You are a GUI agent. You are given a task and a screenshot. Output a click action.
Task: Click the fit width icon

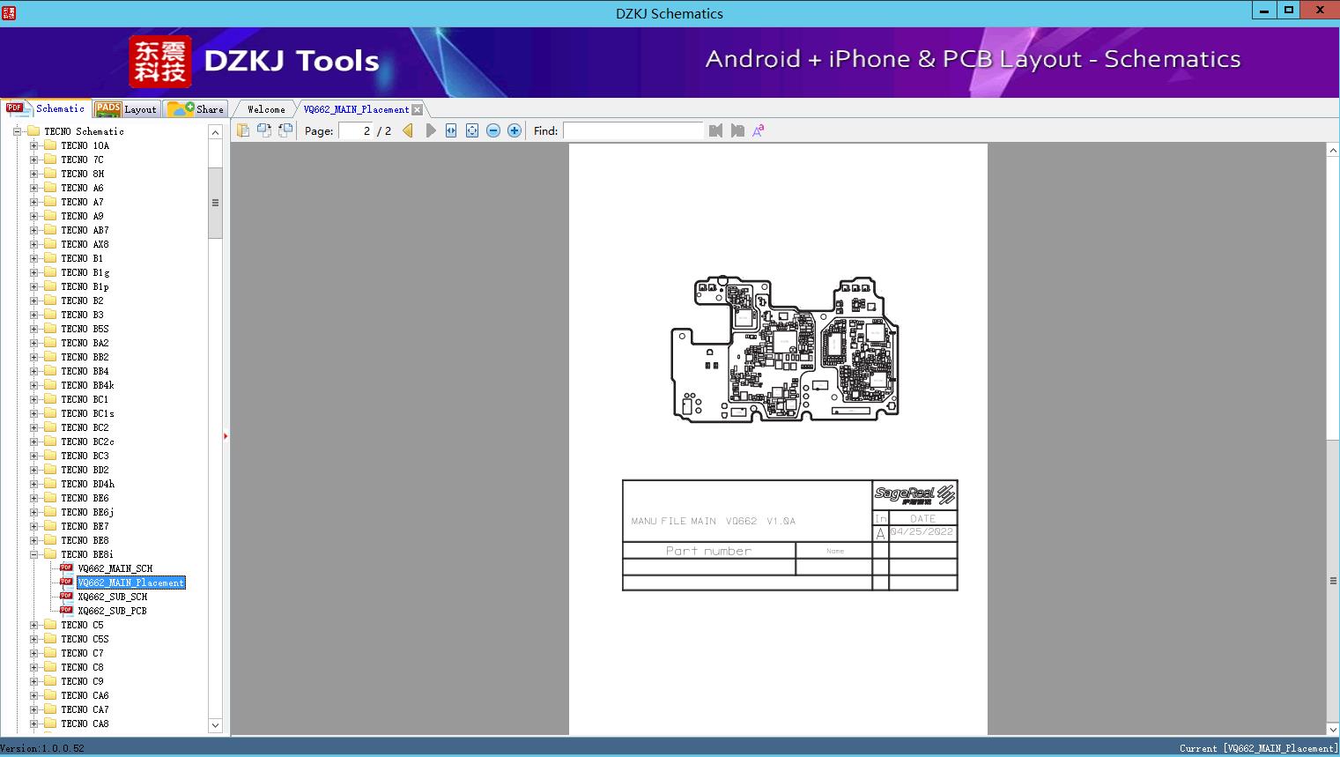[x=451, y=130]
